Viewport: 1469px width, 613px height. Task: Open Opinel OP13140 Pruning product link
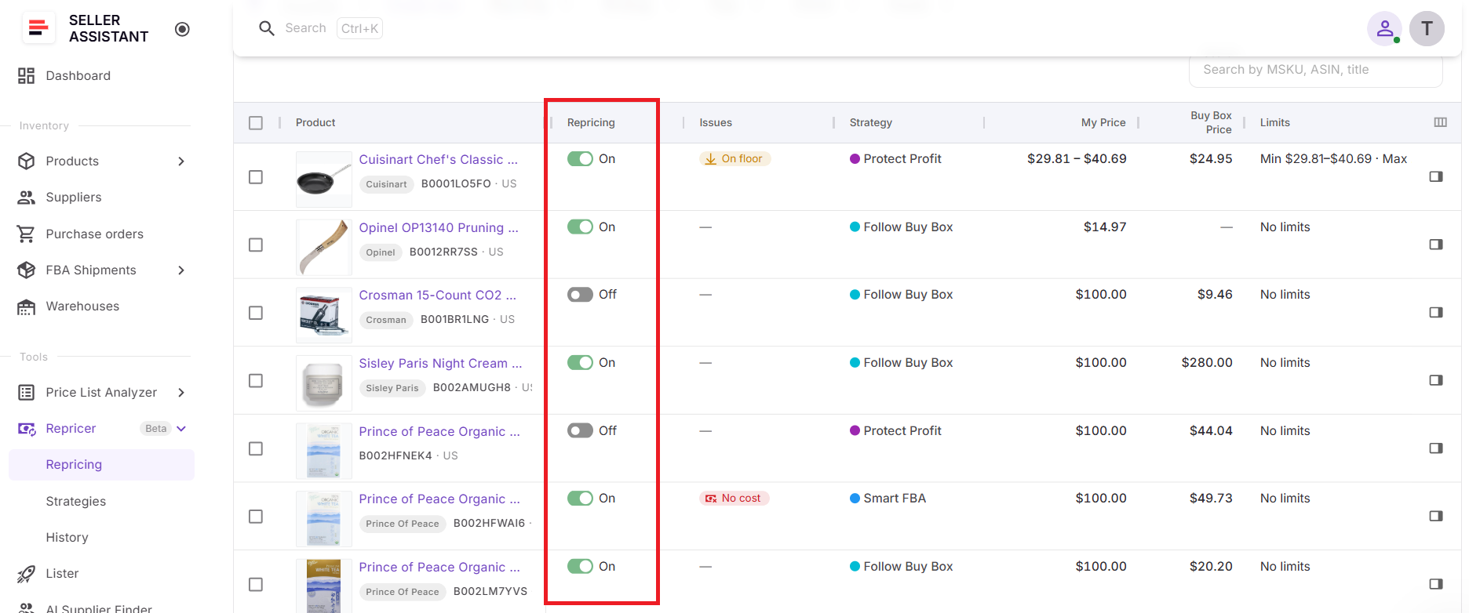click(x=438, y=227)
